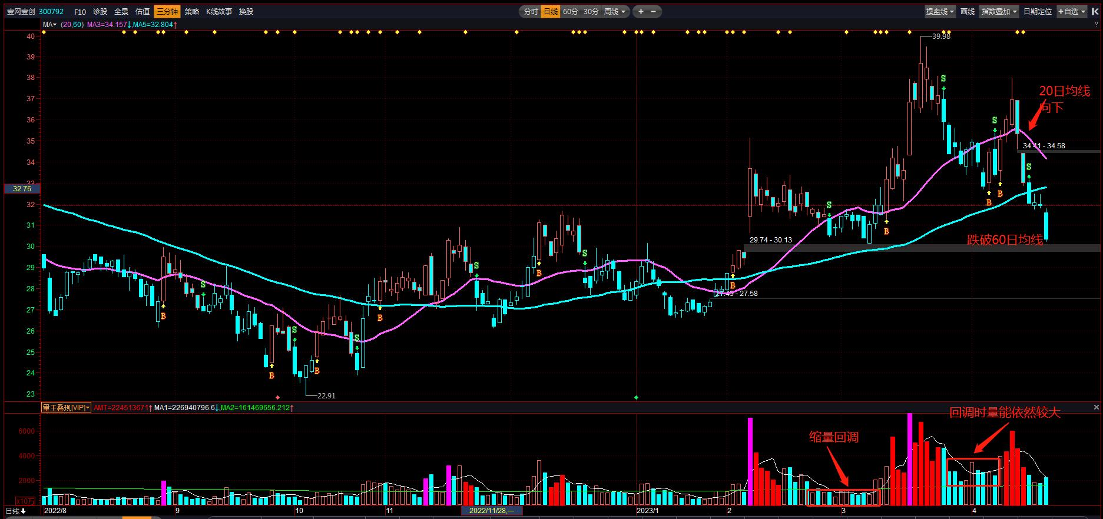Click the zoom out minus button
1103x519 pixels.
pos(654,12)
